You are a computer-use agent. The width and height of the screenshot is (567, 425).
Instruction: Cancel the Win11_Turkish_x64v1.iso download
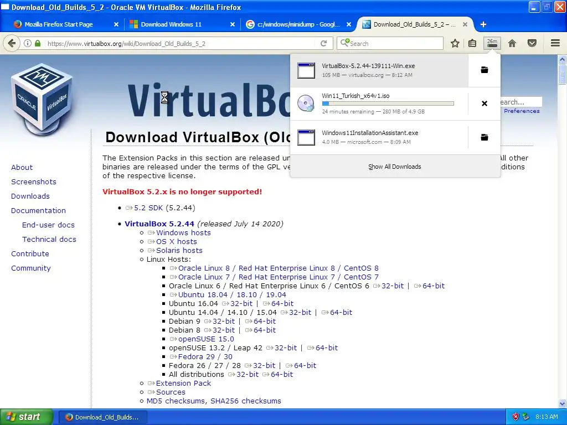point(484,103)
